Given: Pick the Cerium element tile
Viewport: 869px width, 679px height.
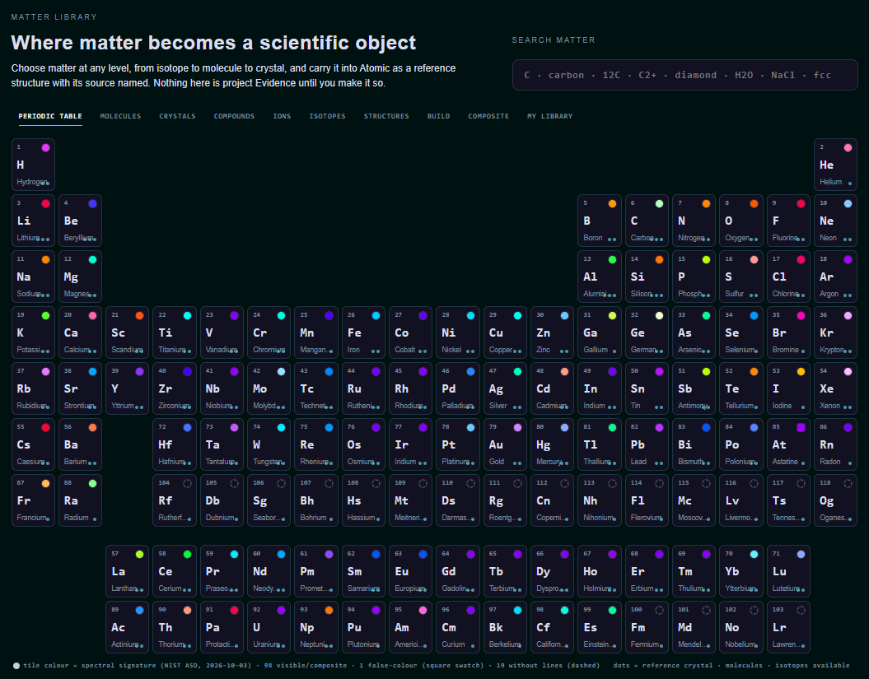Looking at the screenshot, I should tap(175, 571).
